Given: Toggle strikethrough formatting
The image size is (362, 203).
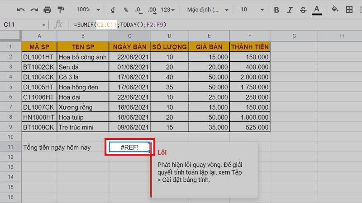Looking at the screenshot, I should (303, 9).
